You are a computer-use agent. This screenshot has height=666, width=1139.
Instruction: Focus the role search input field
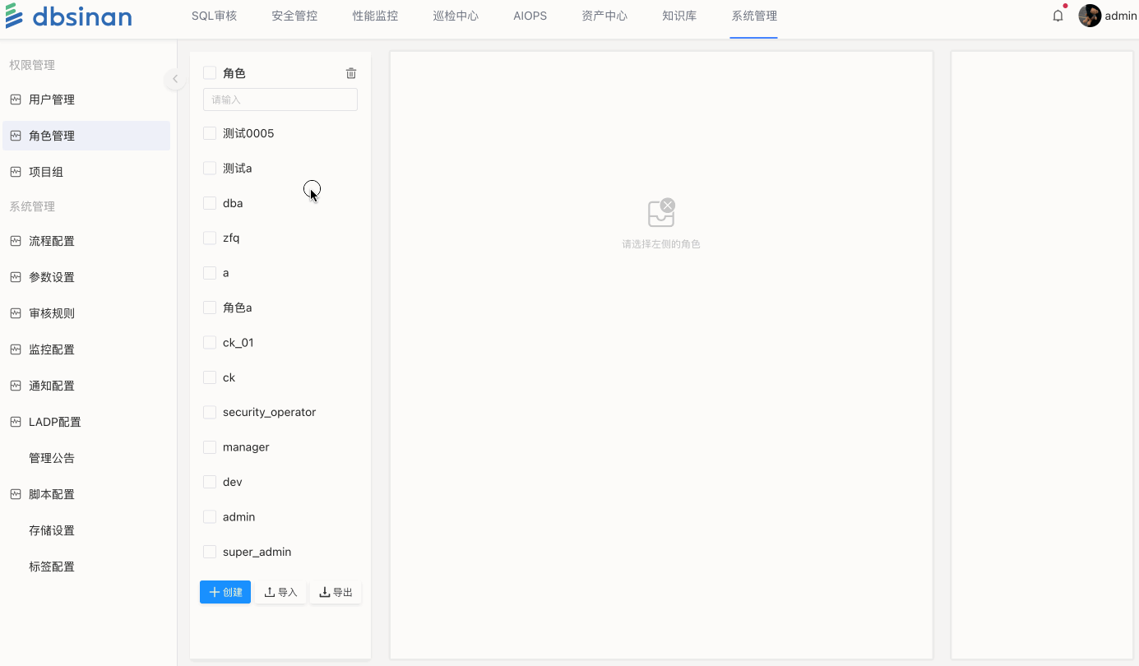pyautogui.click(x=280, y=99)
